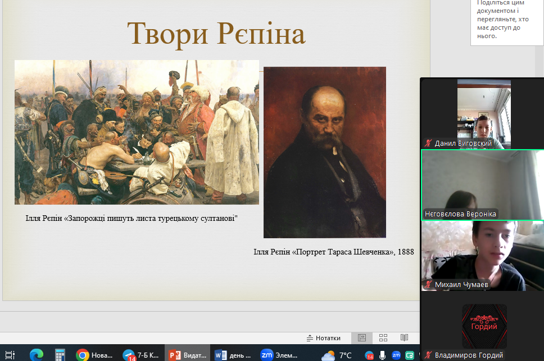Launch Microsoft Edge from the taskbar
The height and width of the screenshot is (361, 544).
click(36, 355)
